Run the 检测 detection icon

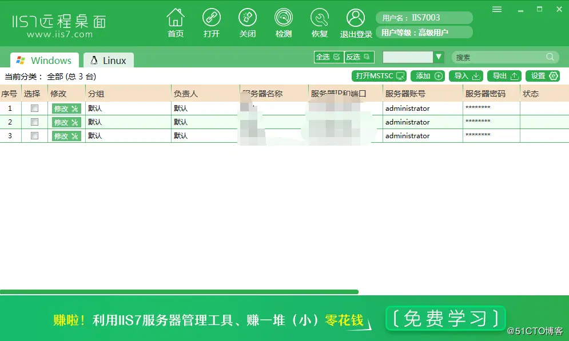(284, 23)
